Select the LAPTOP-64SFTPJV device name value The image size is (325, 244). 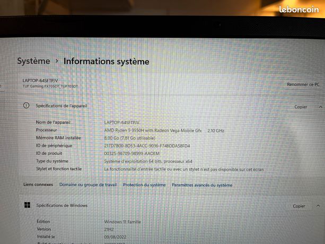click(121, 123)
